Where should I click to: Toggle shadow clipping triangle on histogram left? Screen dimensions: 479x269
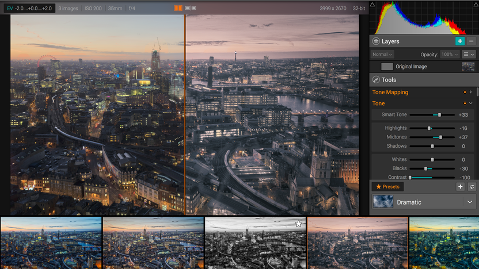[372, 4]
